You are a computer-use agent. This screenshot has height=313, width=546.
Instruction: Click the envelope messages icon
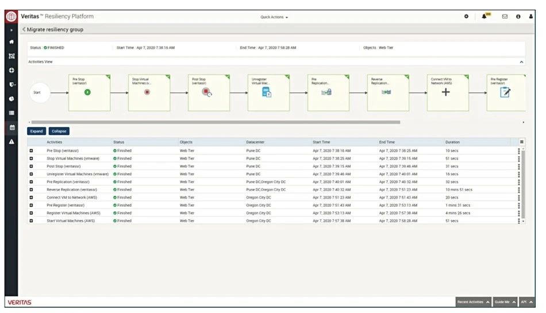[x=505, y=17]
